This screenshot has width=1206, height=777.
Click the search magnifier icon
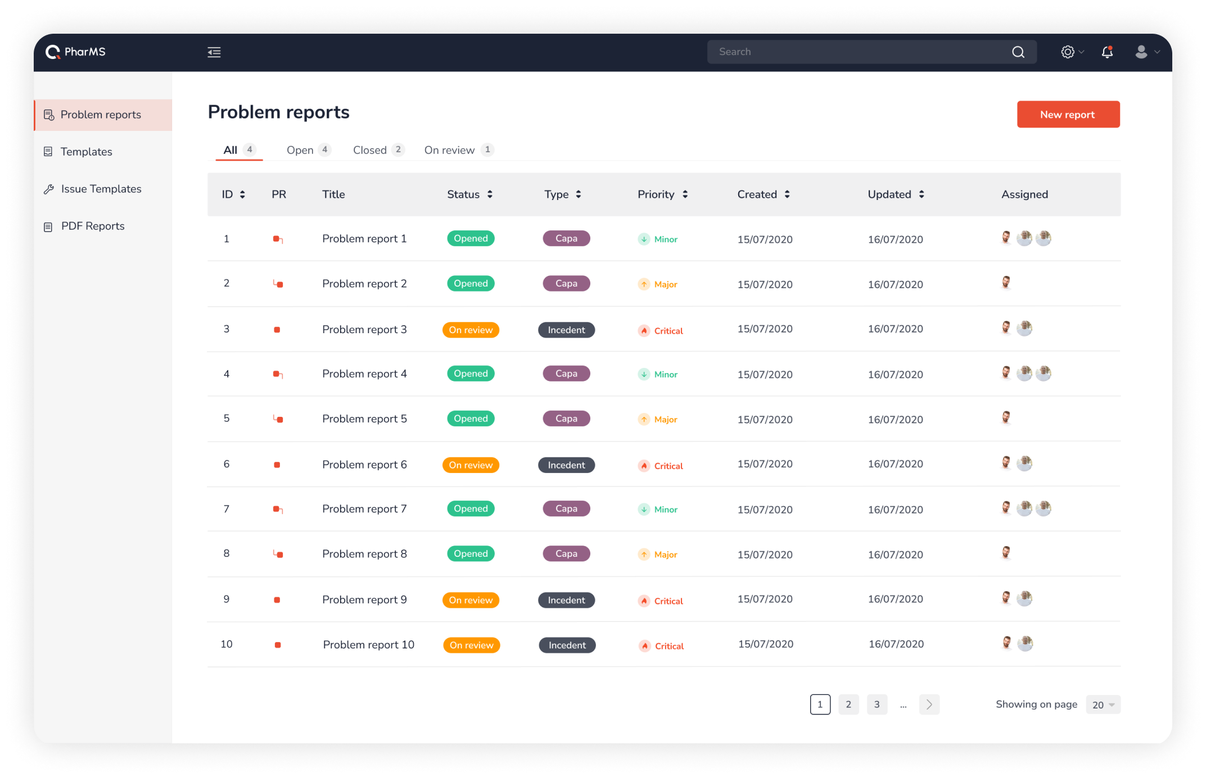pyautogui.click(x=1018, y=52)
